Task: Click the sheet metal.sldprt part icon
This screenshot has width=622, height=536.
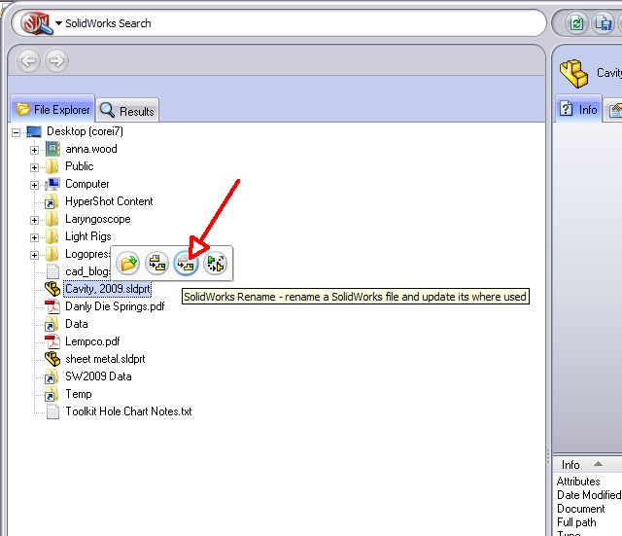Action: (52, 359)
